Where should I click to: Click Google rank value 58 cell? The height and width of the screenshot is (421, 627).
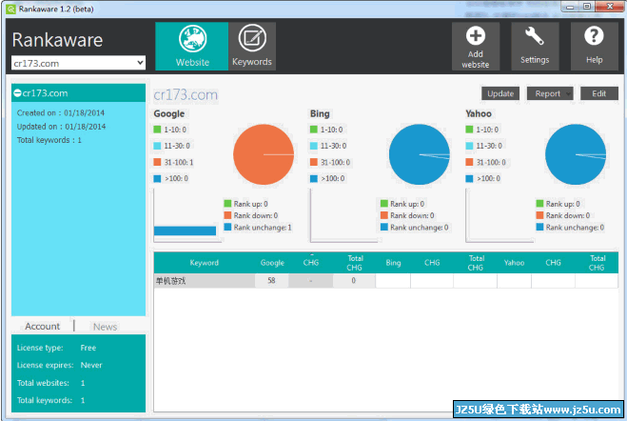(271, 281)
